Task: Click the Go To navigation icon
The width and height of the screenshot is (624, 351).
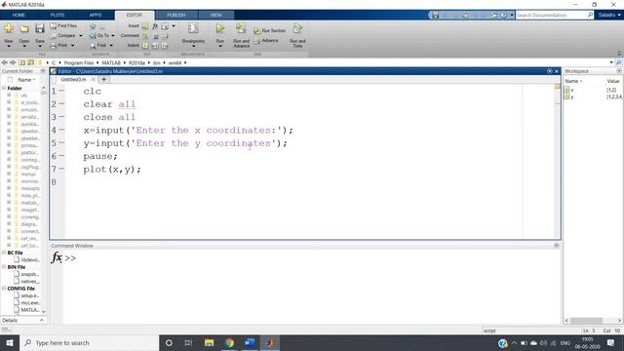Action: (x=93, y=35)
